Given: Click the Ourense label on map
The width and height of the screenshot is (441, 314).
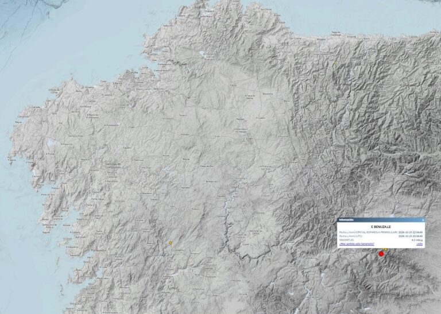Looking at the screenshot, I should point(207,268).
